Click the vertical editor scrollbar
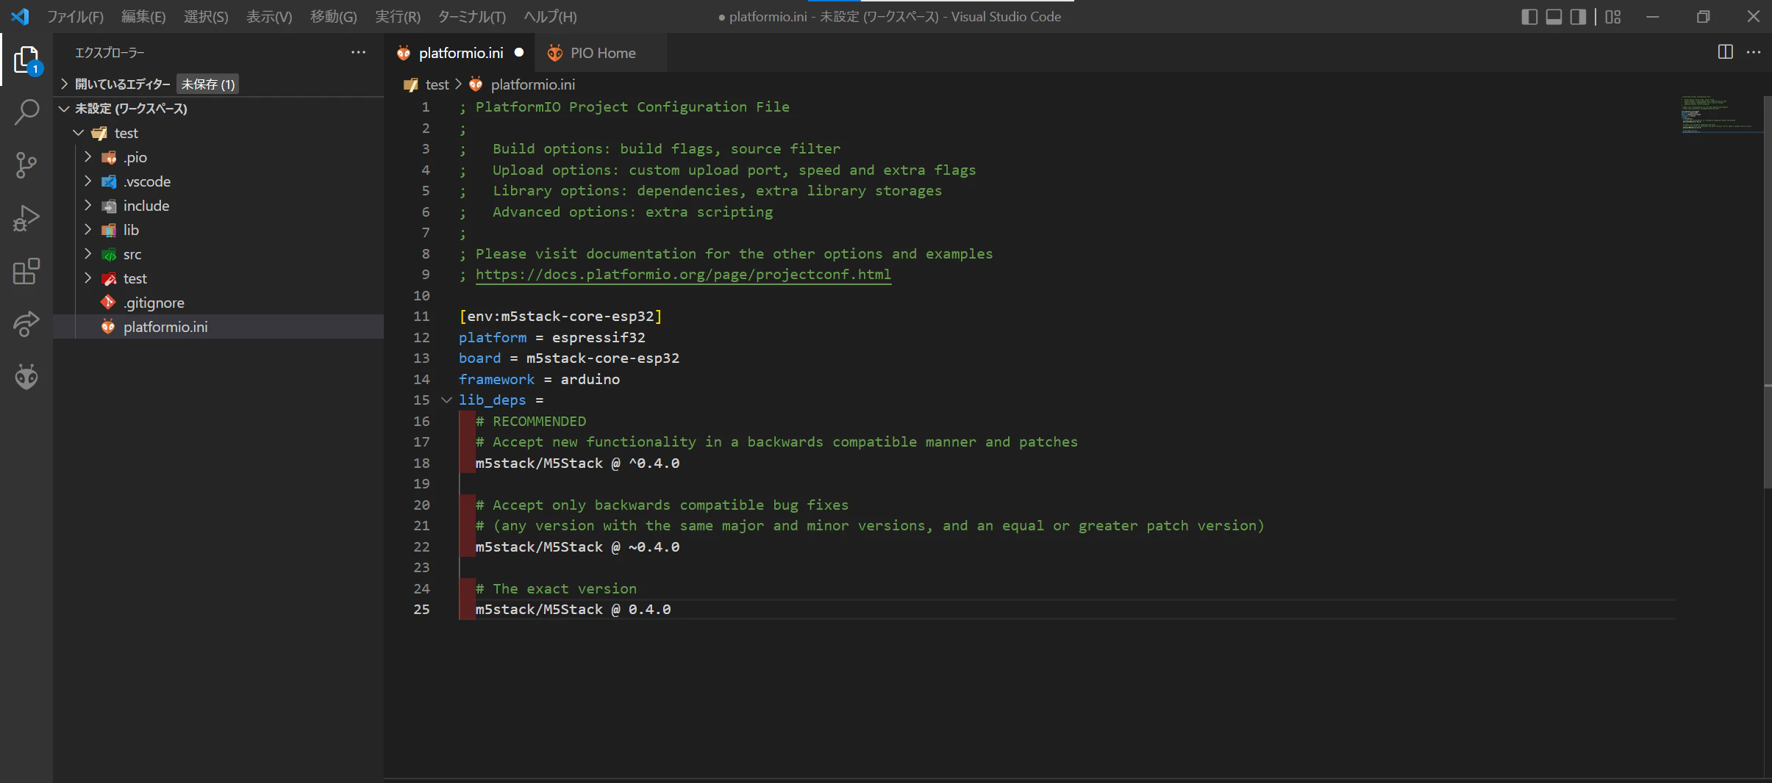This screenshot has height=783, width=1772. click(1767, 292)
